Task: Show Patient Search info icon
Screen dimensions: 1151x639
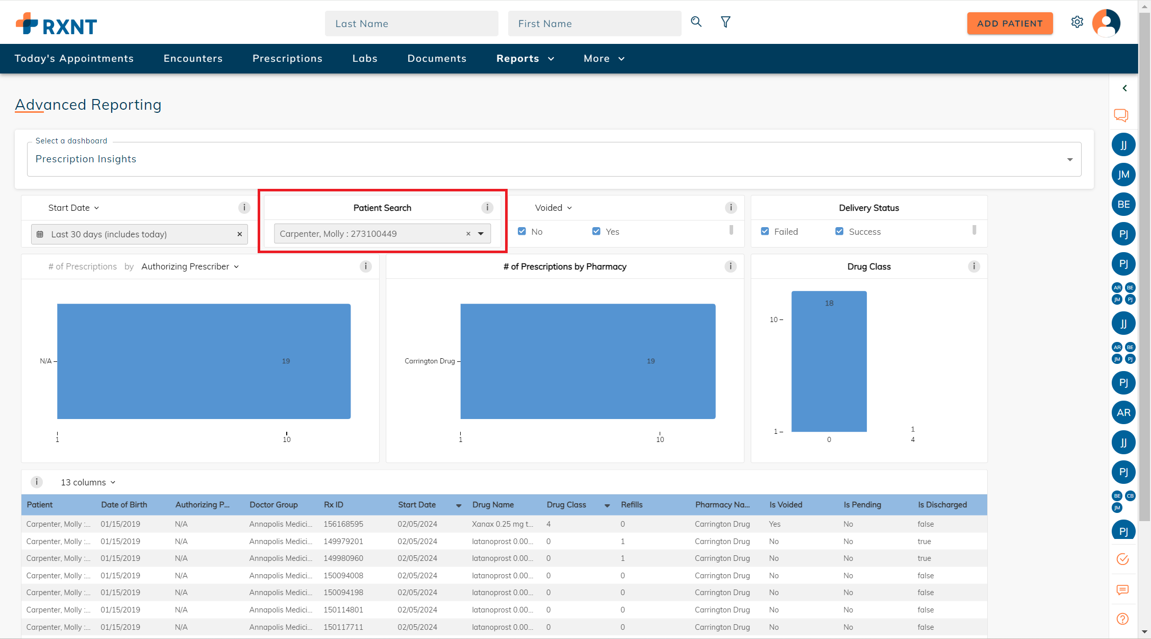Action: 487,208
